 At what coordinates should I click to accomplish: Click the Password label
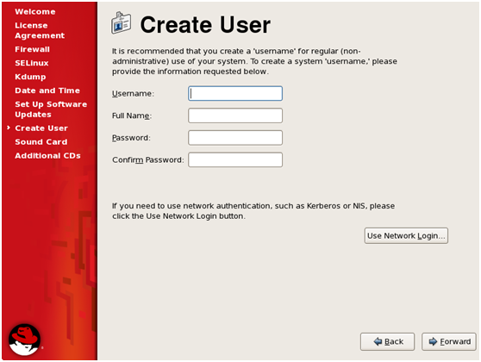131,138
